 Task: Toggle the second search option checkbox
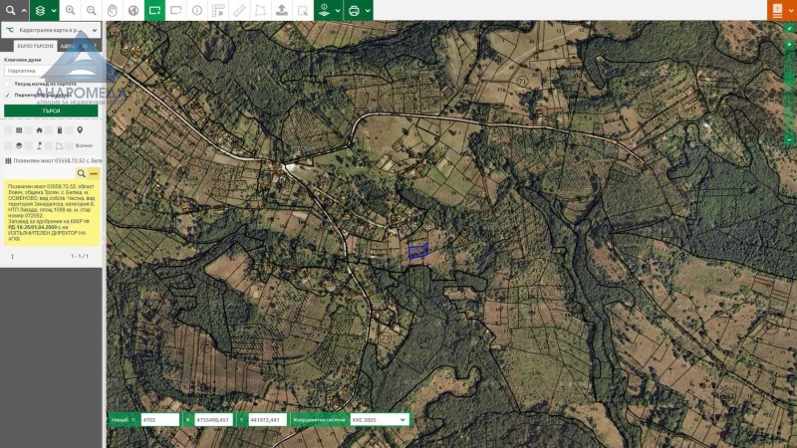tap(8, 95)
